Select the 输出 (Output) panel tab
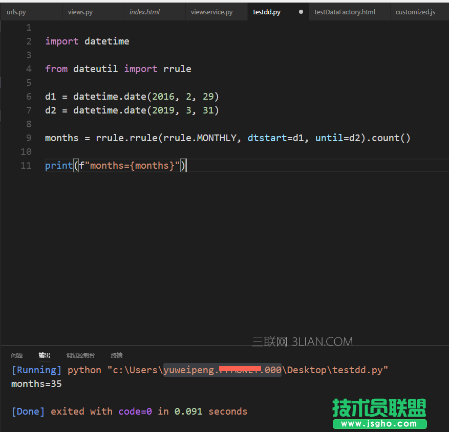Image resolution: width=449 pixels, height=432 pixels. 44,355
